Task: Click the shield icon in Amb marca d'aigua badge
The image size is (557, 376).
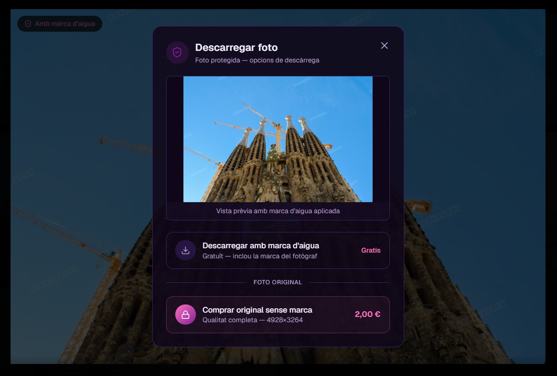Action: (28, 24)
